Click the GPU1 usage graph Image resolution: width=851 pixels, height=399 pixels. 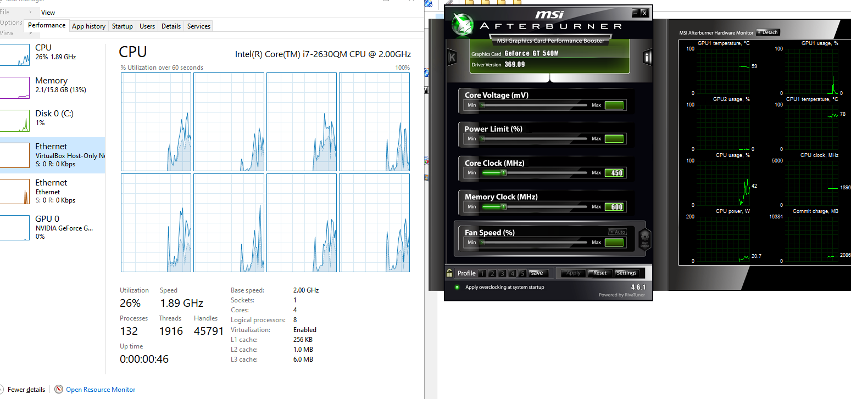[x=811, y=71]
